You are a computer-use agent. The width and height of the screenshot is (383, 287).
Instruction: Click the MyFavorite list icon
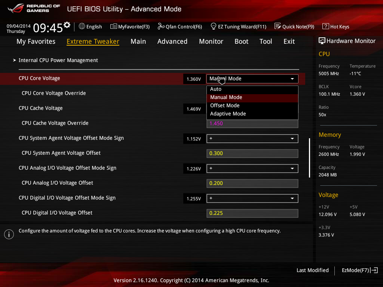[114, 27]
